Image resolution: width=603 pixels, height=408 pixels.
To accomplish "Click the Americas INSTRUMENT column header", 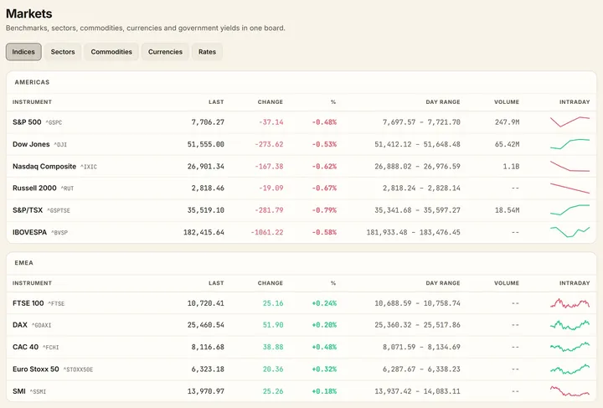I will (x=32, y=102).
